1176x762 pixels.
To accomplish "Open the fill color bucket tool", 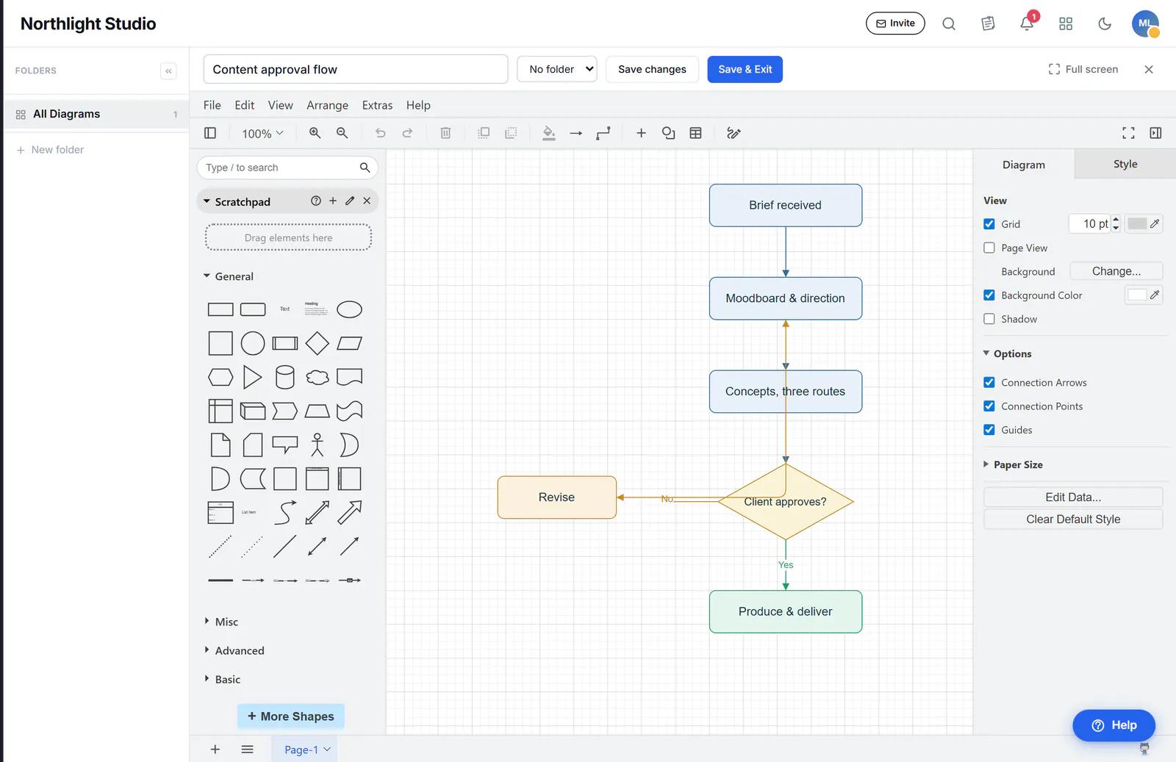I will point(548,133).
